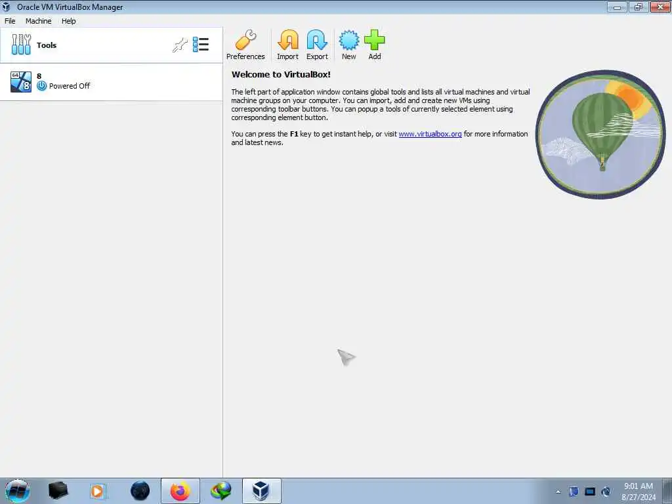Viewport: 672px width, 504px height.
Task: Select the Tools item in left pane
Action: click(112, 45)
